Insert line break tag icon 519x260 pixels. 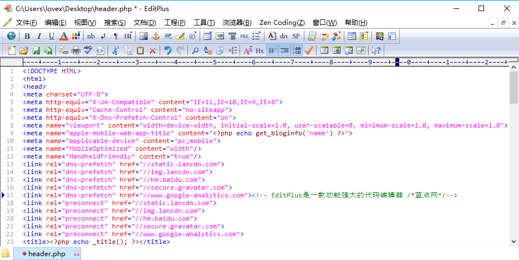point(103,35)
